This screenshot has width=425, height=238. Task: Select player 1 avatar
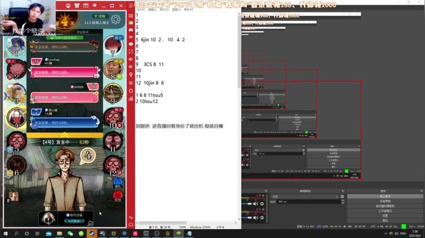(x=17, y=46)
